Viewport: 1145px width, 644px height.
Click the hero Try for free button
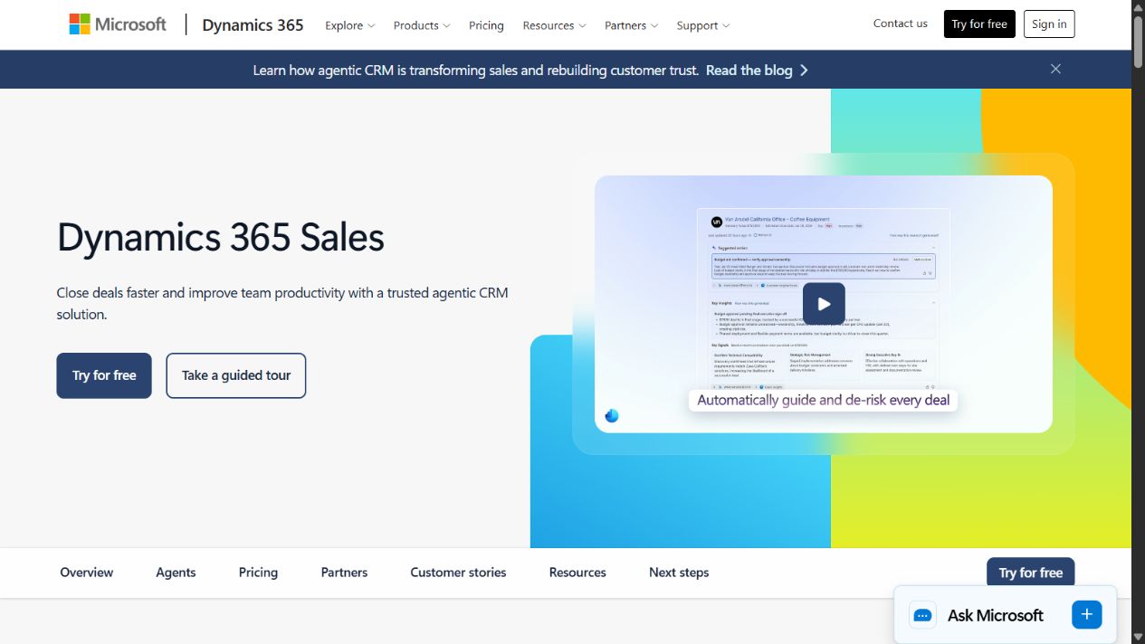tap(104, 375)
